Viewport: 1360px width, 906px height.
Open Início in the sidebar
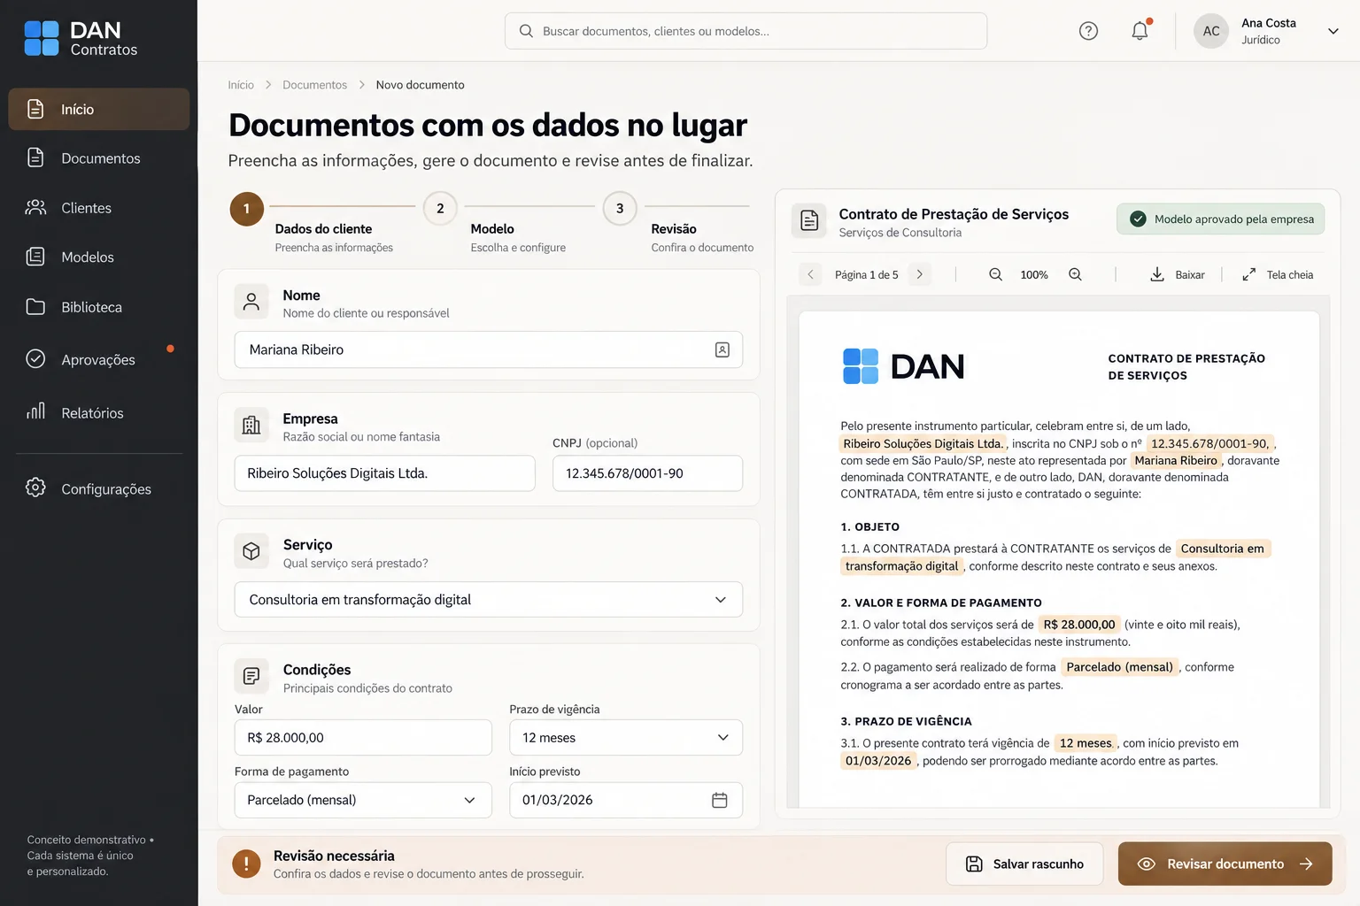[x=99, y=109]
